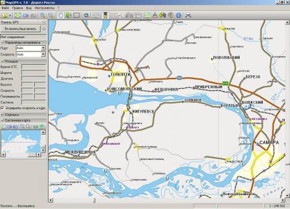
Task: Click green globe toolbar icon
Action: click(x=68, y=16)
